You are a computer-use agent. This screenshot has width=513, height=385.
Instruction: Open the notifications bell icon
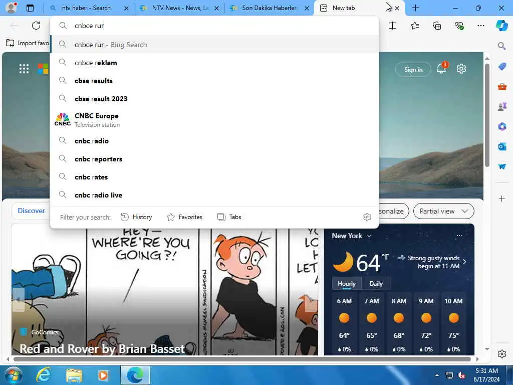442,68
